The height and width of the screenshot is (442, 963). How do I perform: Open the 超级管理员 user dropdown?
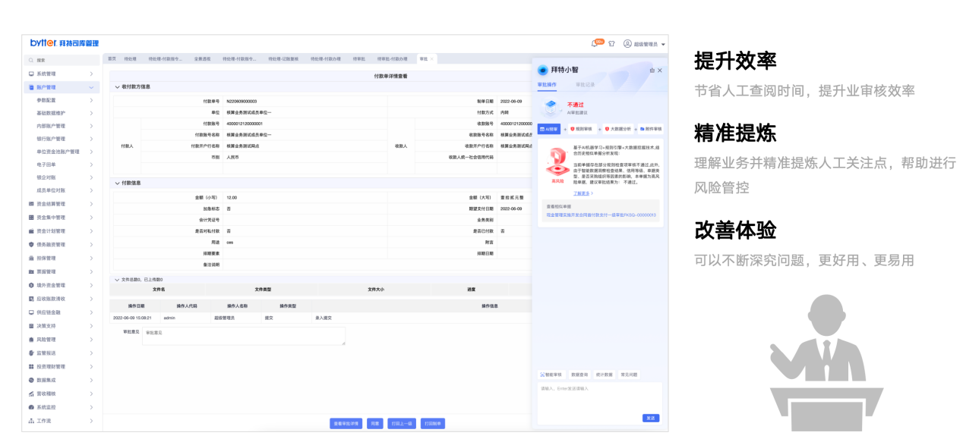pyautogui.click(x=645, y=44)
